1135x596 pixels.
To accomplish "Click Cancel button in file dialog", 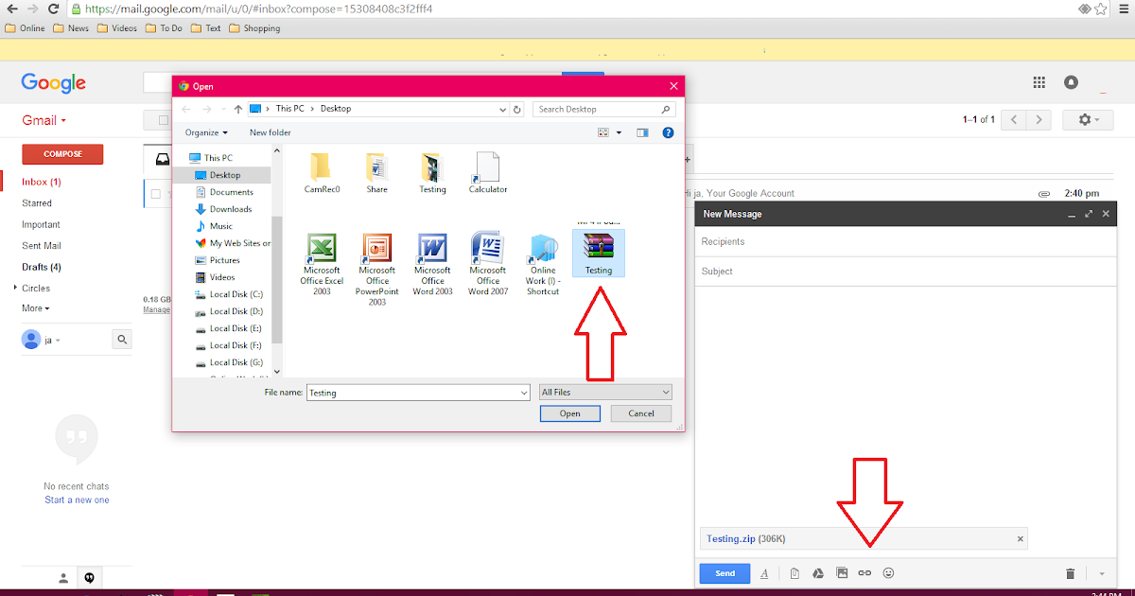I will (641, 413).
